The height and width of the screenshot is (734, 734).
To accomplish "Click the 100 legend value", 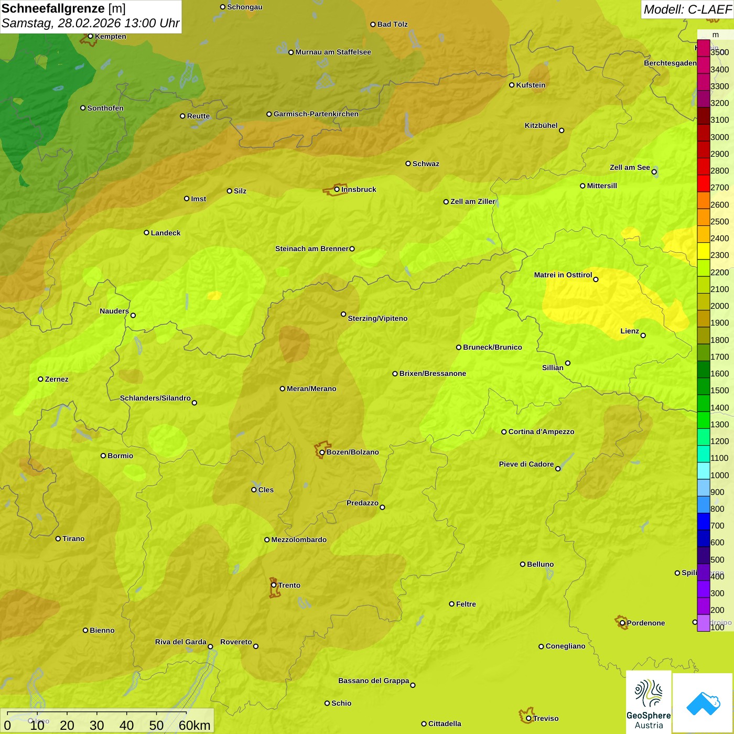I will 717,627.
